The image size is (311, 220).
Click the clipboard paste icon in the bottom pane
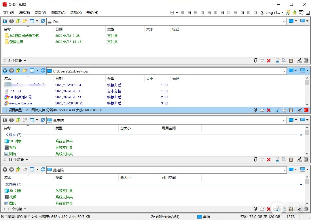[291, 209]
